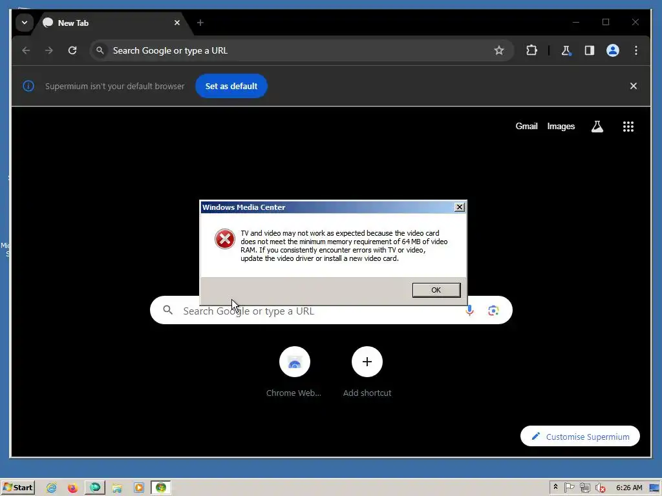Open Windows Media Player from taskbar

[x=139, y=488]
